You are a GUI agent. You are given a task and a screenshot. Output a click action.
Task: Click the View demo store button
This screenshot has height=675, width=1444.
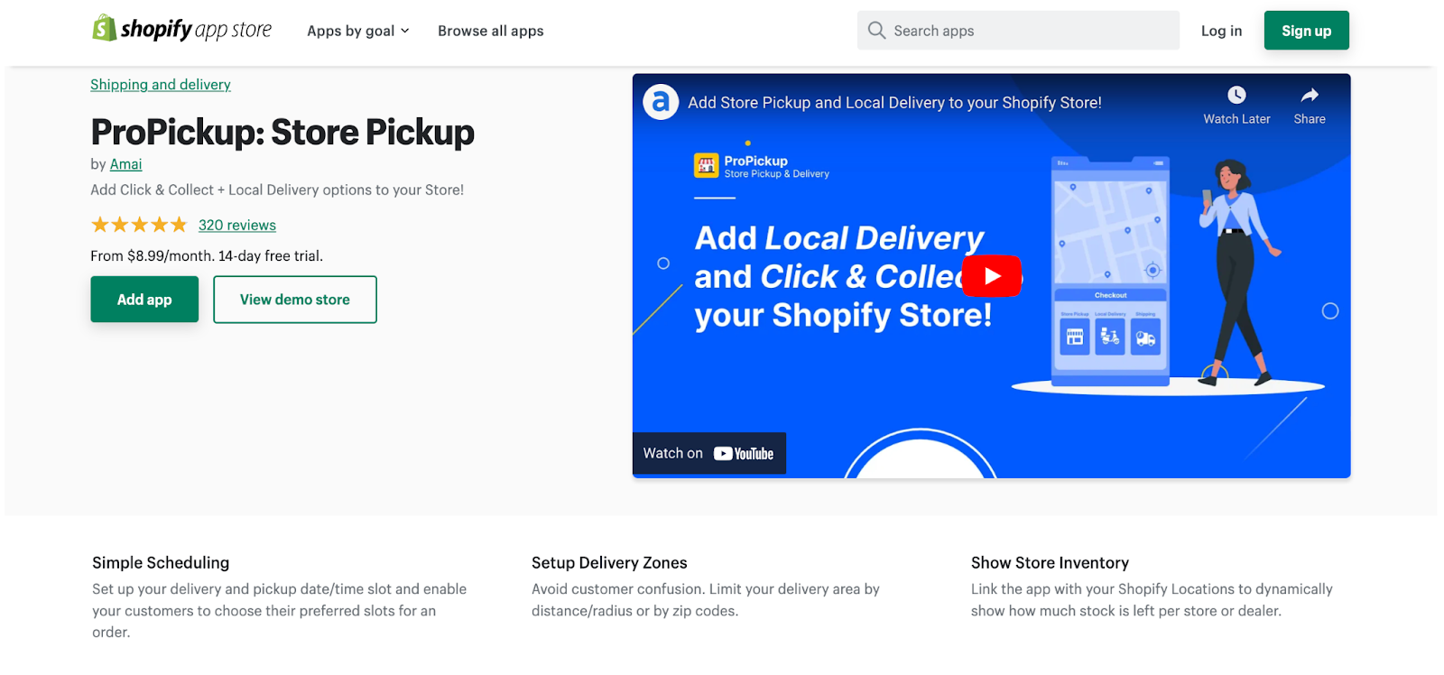click(x=295, y=300)
